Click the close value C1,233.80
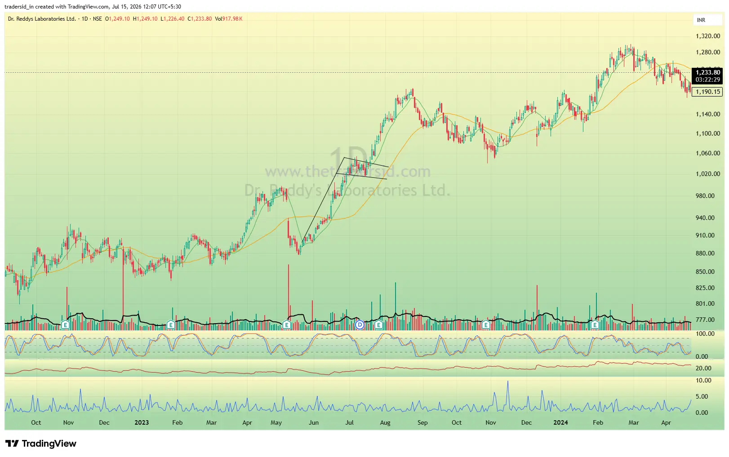This screenshot has height=457, width=729. tap(200, 19)
